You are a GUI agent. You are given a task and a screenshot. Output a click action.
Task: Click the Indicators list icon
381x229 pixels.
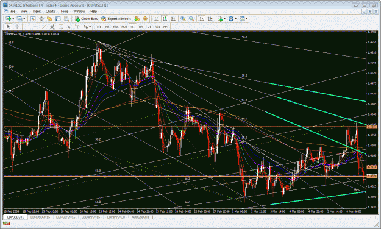220,19
